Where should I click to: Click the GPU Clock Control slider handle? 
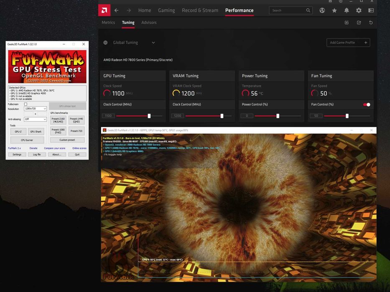point(149,116)
